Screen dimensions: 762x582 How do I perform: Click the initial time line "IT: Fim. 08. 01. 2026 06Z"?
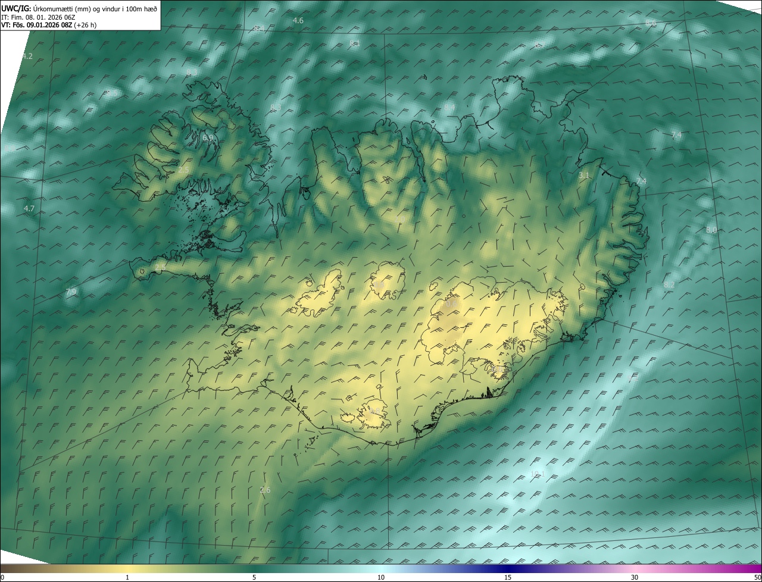tap(38, 17)
